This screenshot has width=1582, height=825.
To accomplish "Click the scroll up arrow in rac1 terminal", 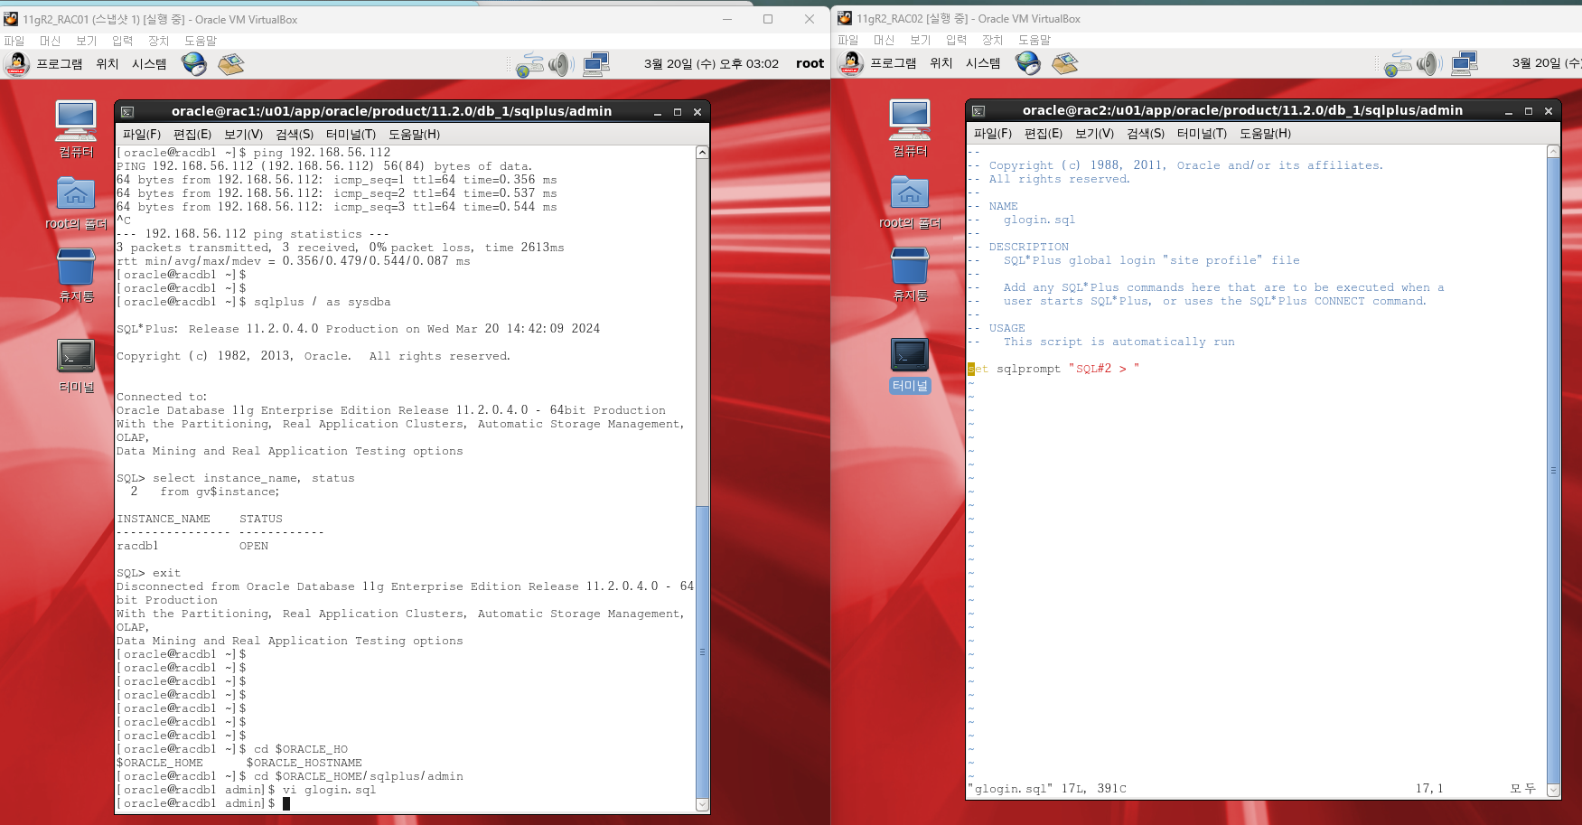I will (x=702, y=152).
